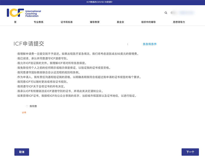Click the ICF logo
This screenshot has height=163, width=205.
15,13
